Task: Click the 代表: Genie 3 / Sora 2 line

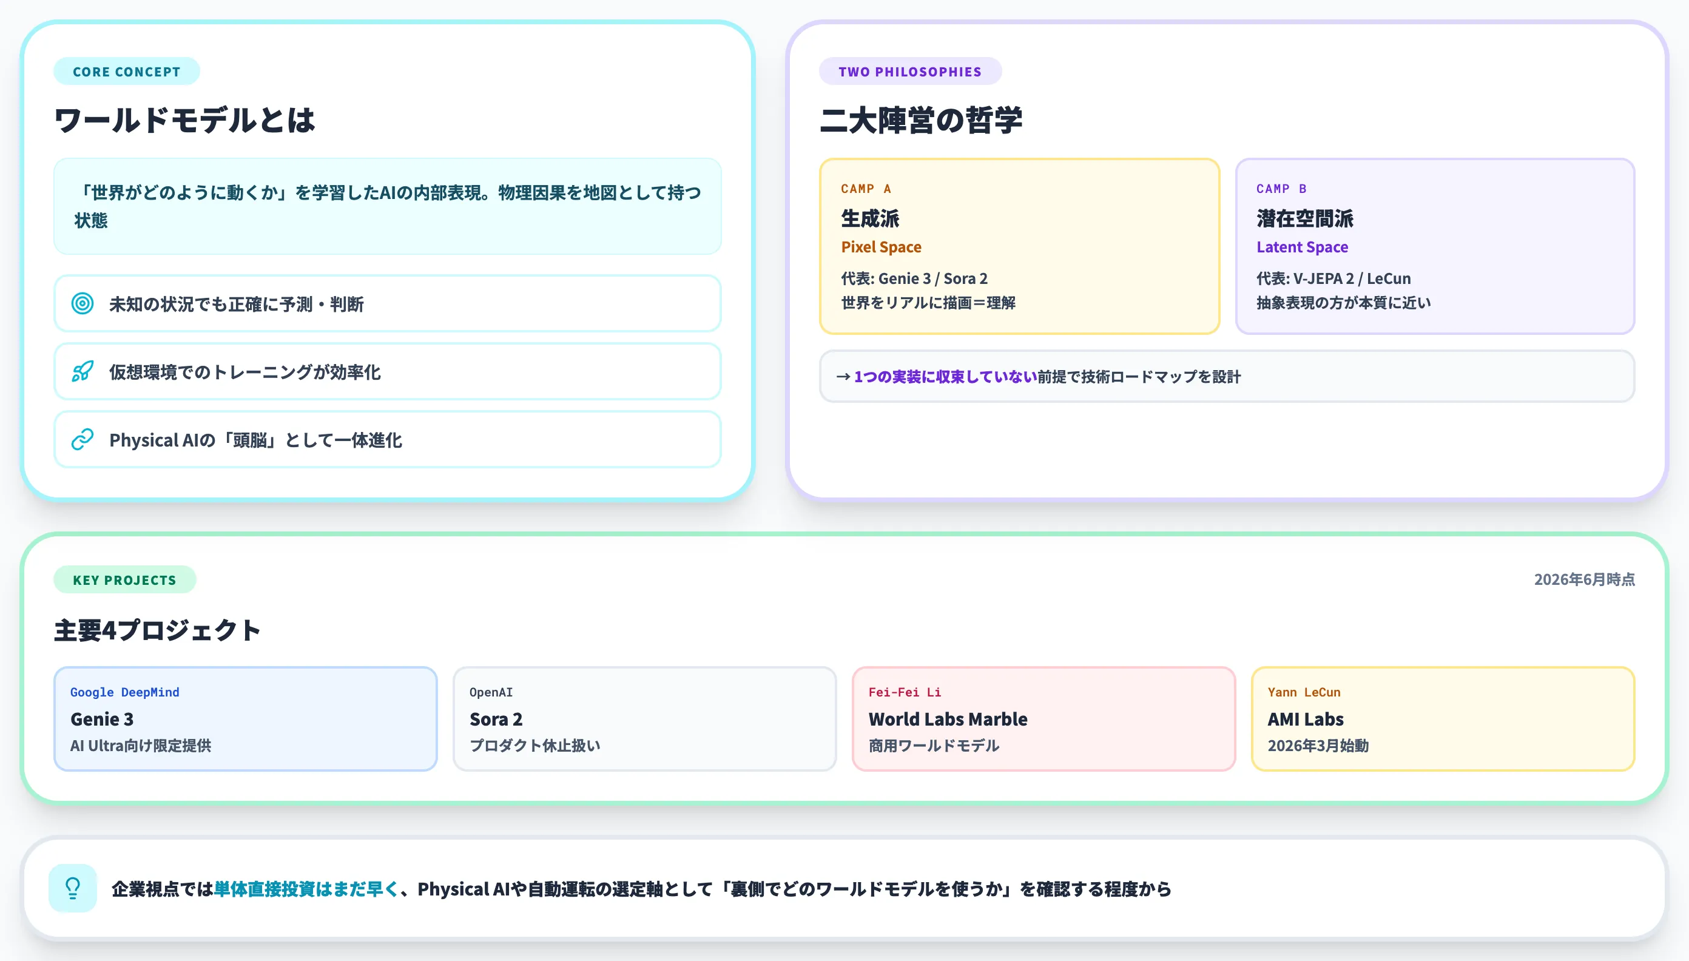Action: (914, 278)
